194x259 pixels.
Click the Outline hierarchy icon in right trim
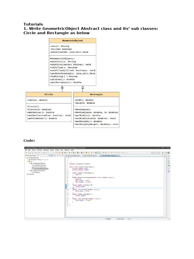169,163
